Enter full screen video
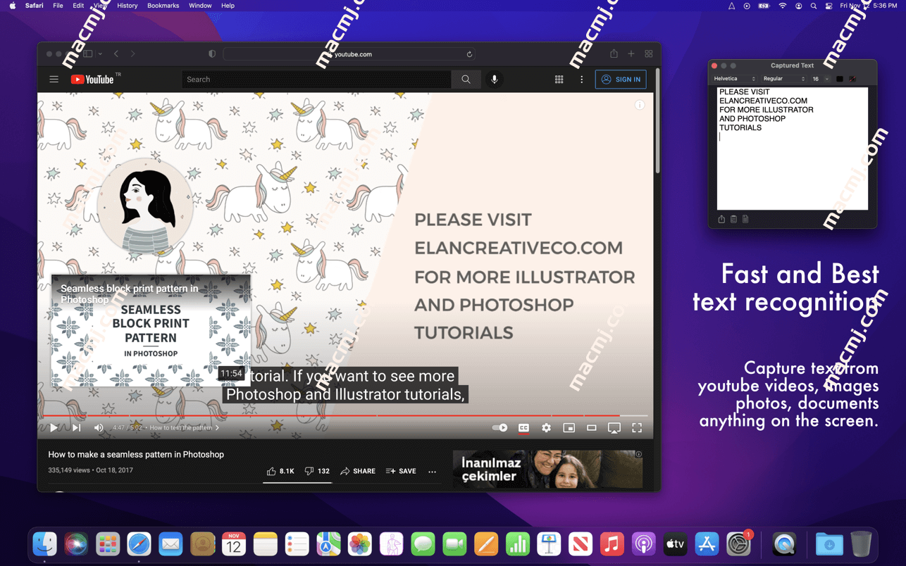906x566 pixels. click(637, 427)
